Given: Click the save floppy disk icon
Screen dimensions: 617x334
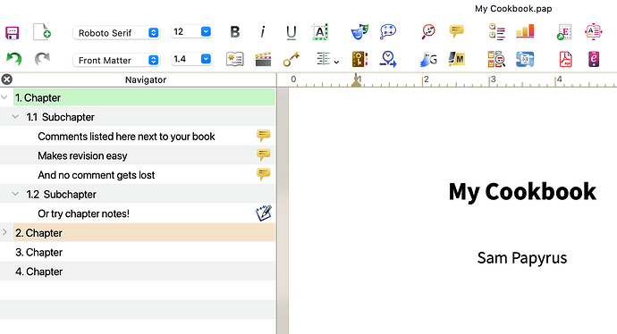Looking at the screenshot, I should point(13,33).
